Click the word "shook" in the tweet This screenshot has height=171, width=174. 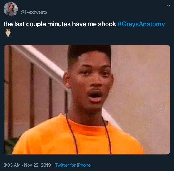pyautogui.click(x=107, y=24)
